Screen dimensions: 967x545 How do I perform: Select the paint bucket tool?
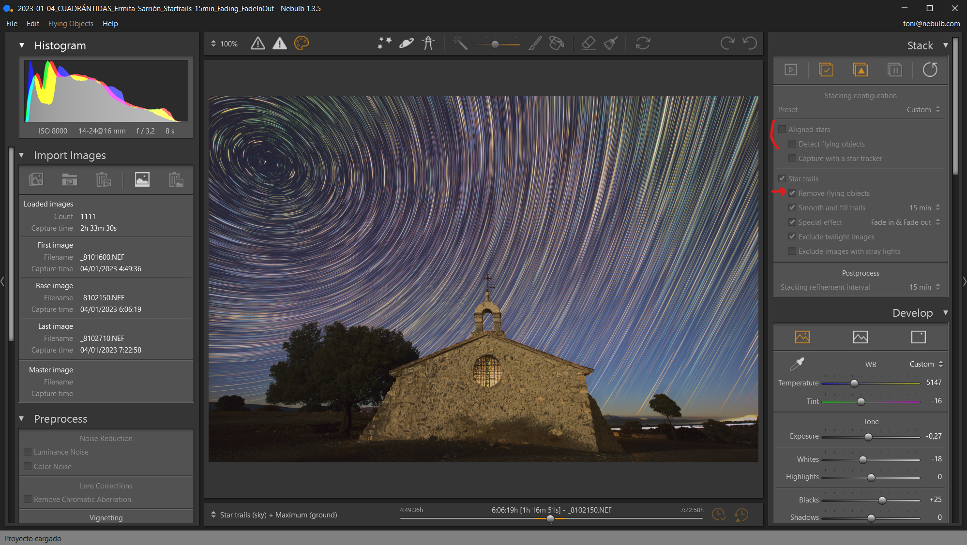pos(557,44)
